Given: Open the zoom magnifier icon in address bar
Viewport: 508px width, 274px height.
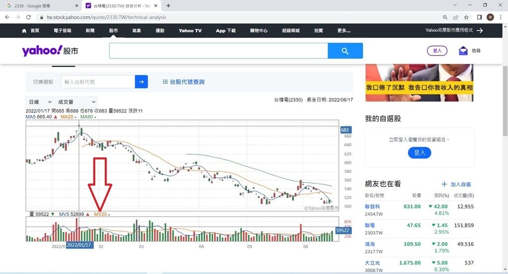Looking at the screenshot, I should (x=445, y=17).
